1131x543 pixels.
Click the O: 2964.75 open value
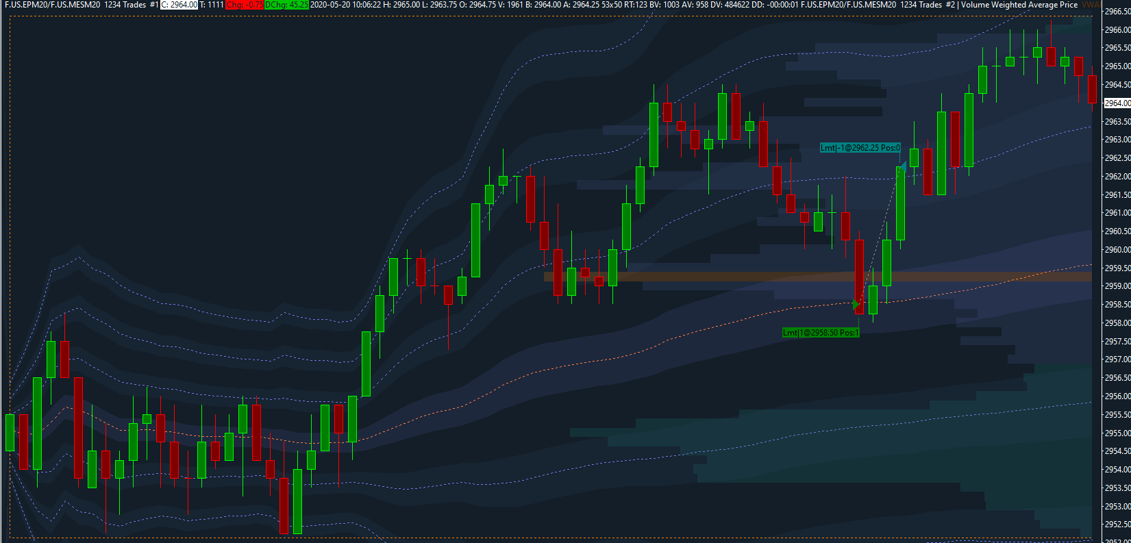click(477, 5)
